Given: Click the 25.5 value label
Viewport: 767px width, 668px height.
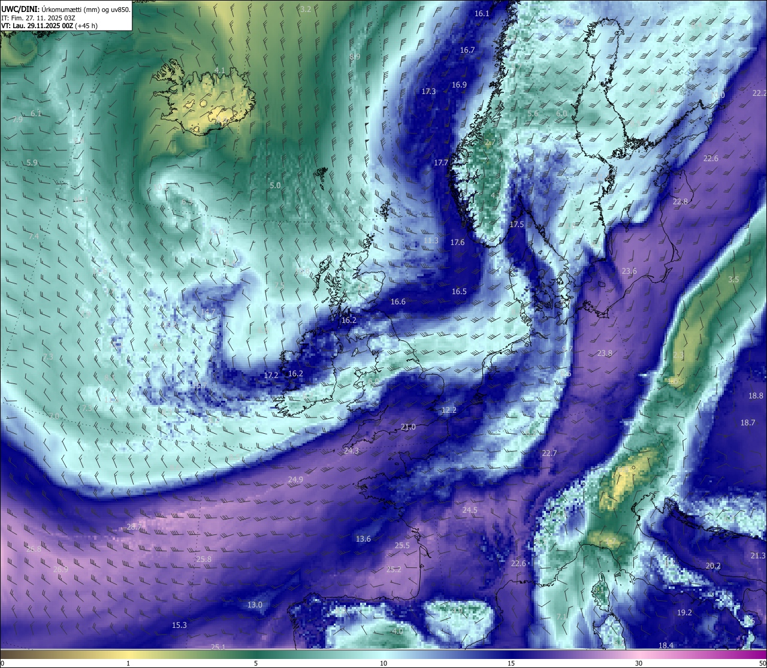Looking at the screenshot, I should [402, 546].
